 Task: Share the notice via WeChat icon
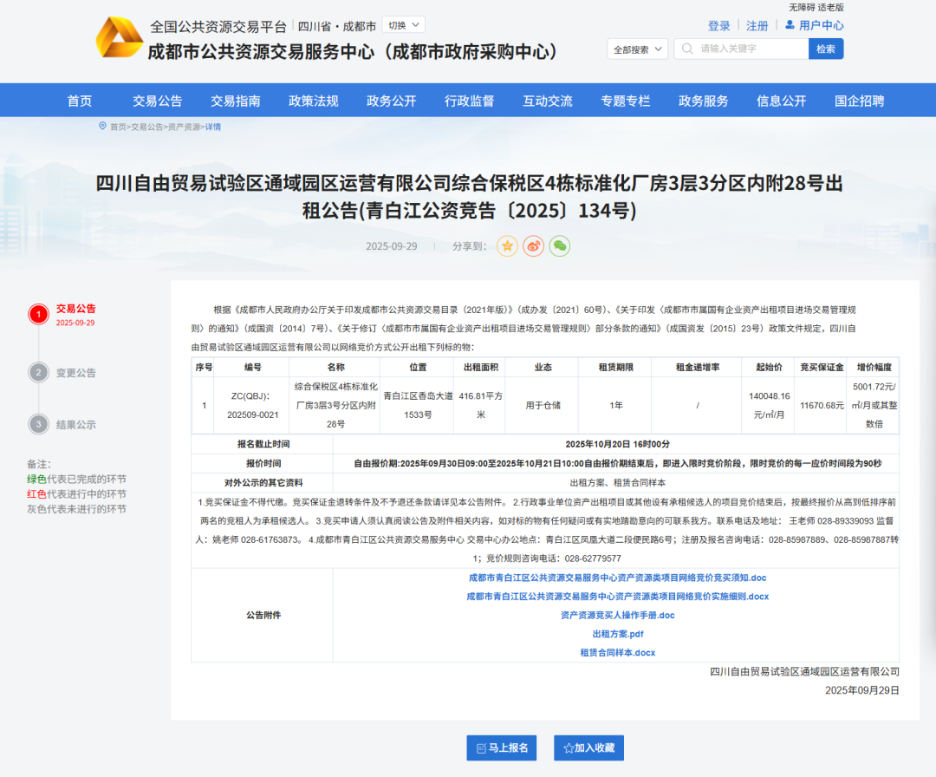click(561, 246)
